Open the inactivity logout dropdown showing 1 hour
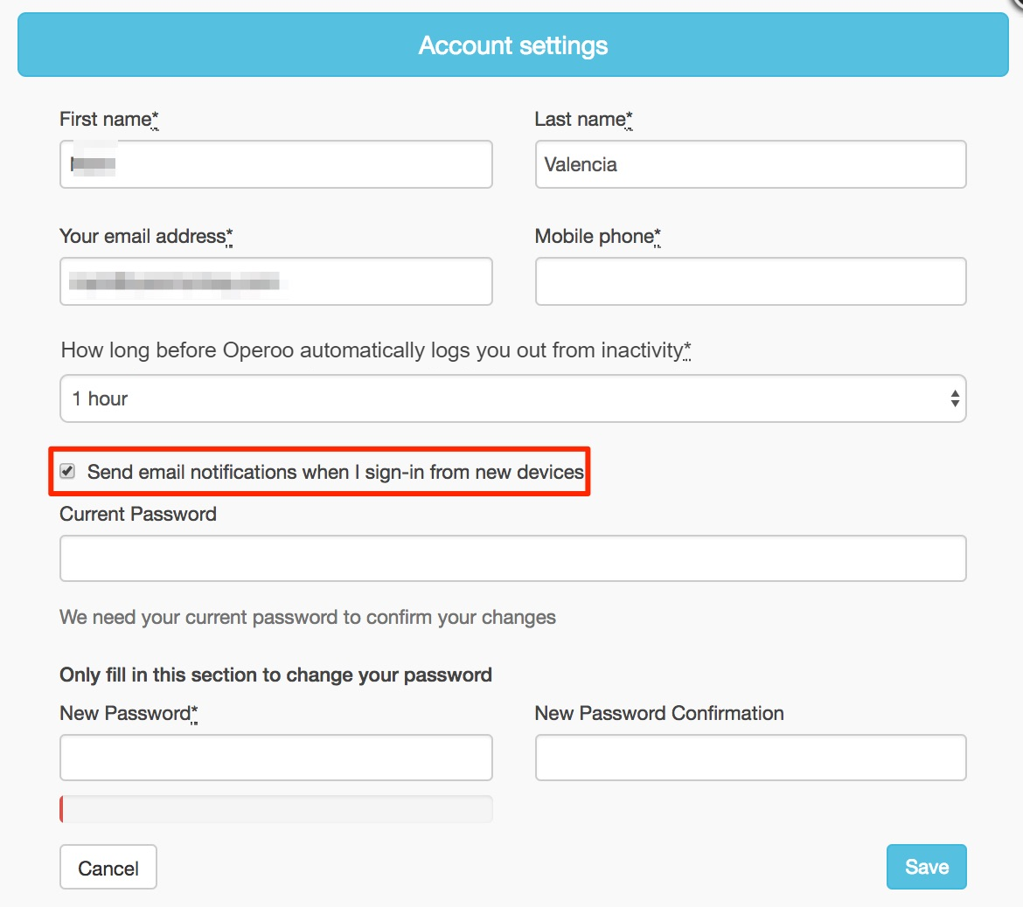The image size is (1023, 907). (511, 398)
